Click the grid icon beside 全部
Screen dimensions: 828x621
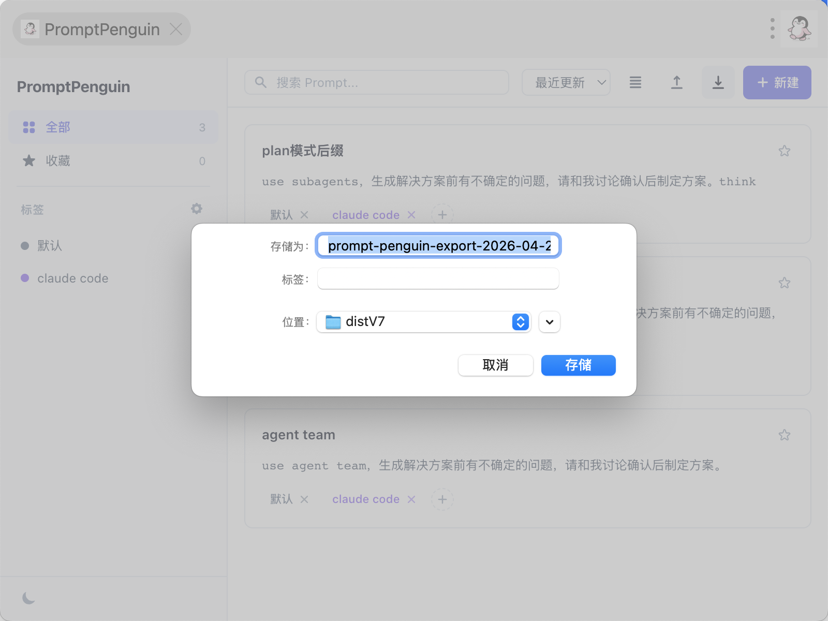pos(29,127)
